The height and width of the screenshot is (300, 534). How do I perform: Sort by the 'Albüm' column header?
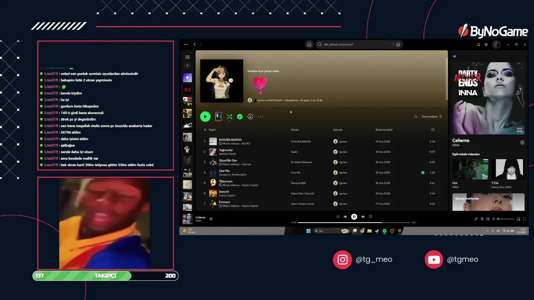tap(295, 130)
